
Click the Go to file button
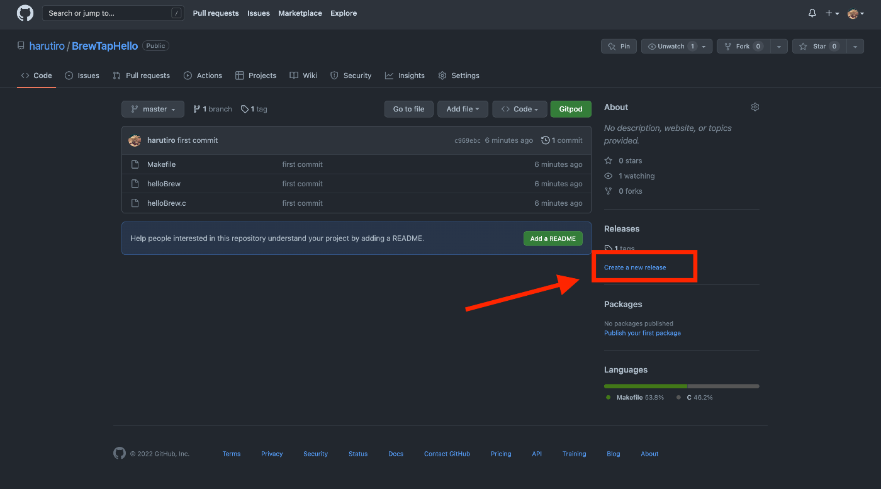(409, 109)
